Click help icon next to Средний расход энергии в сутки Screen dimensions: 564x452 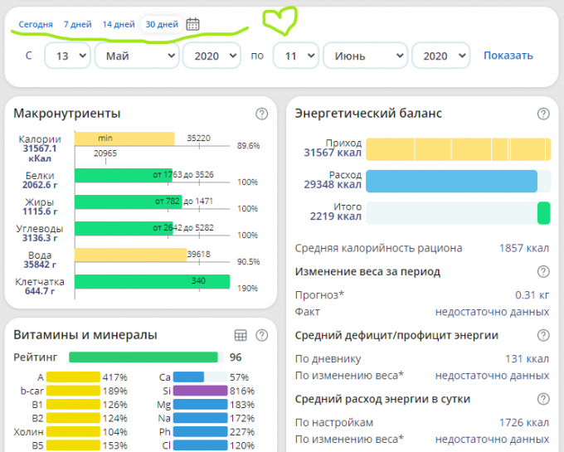coord(543,399)
